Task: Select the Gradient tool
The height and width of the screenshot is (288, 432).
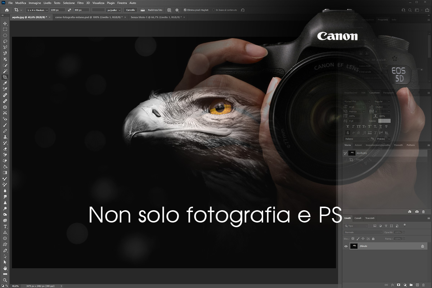Action: tap(5, 172)
